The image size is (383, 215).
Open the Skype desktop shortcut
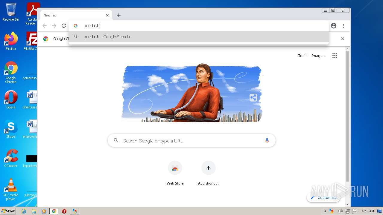[11, 129]
